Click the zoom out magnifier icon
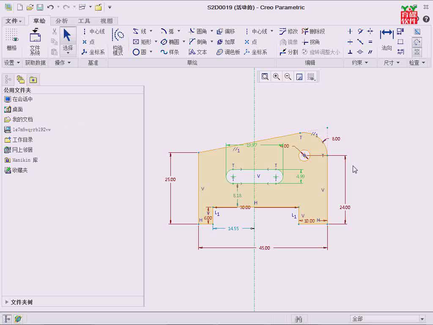 (288, 77)
